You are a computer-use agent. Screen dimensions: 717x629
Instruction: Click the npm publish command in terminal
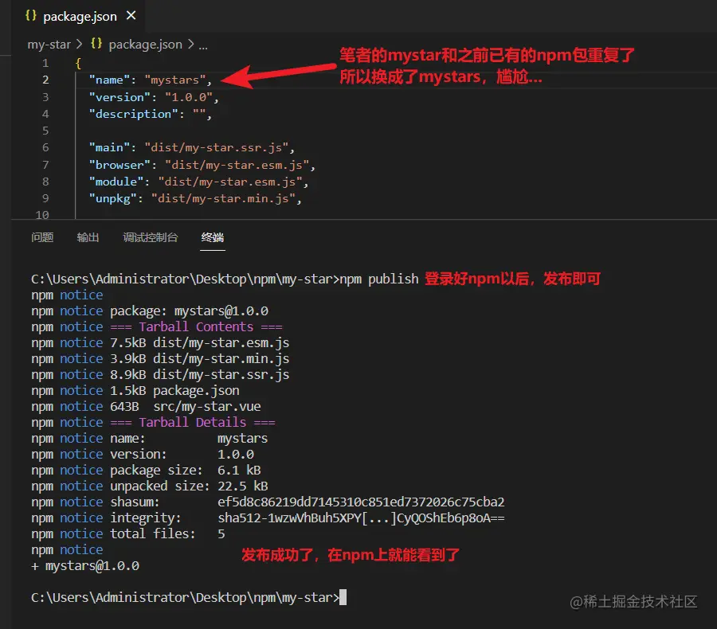379,279
